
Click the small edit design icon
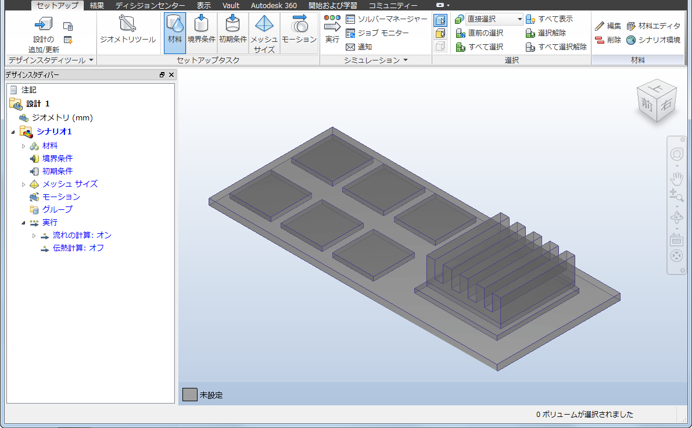point(68,40)
